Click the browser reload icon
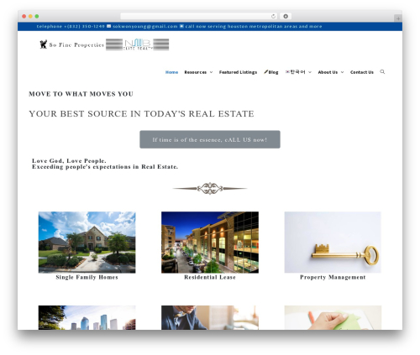This screenshot has width=420, height=355. click(x=273, y=17)
